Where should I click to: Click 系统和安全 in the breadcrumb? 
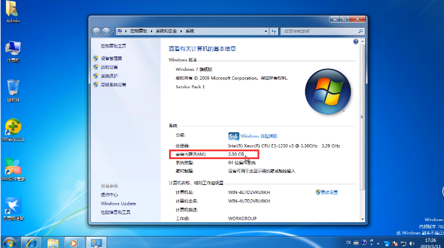coord(166,31)
